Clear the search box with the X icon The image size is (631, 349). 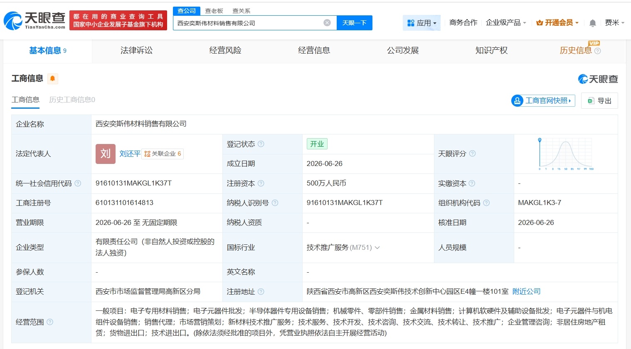click(x=327, y=23)
